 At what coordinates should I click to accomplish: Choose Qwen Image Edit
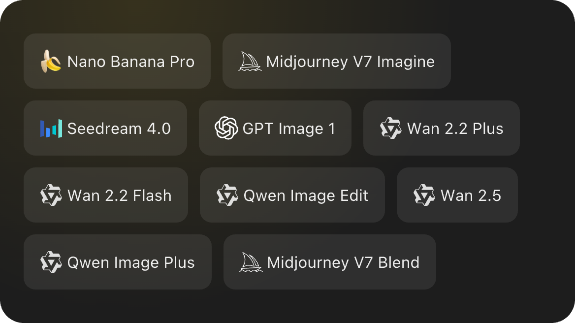(292, 195)
